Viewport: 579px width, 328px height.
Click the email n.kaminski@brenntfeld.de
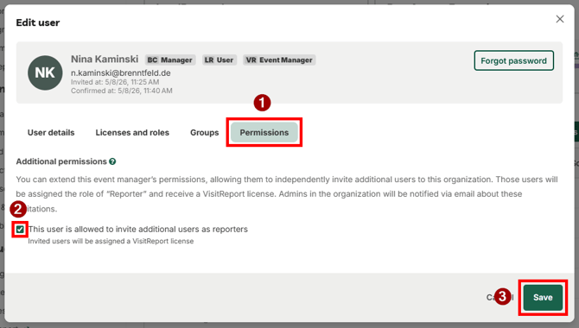[x=121, y=73]
